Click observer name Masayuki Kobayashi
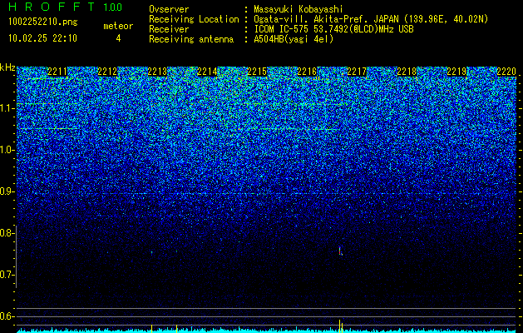Screen dimensions: 523x333 click(x=299, y=9)
